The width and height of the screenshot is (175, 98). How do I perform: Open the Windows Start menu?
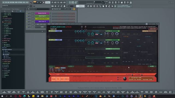click(2, 96)
